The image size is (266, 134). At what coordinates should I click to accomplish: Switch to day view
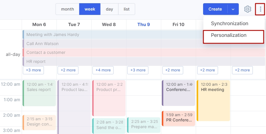tap(109, 9)
